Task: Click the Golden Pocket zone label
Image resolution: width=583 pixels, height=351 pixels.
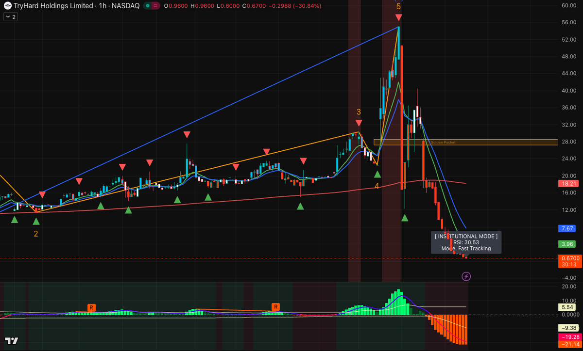Action: (x=443, y=142)
